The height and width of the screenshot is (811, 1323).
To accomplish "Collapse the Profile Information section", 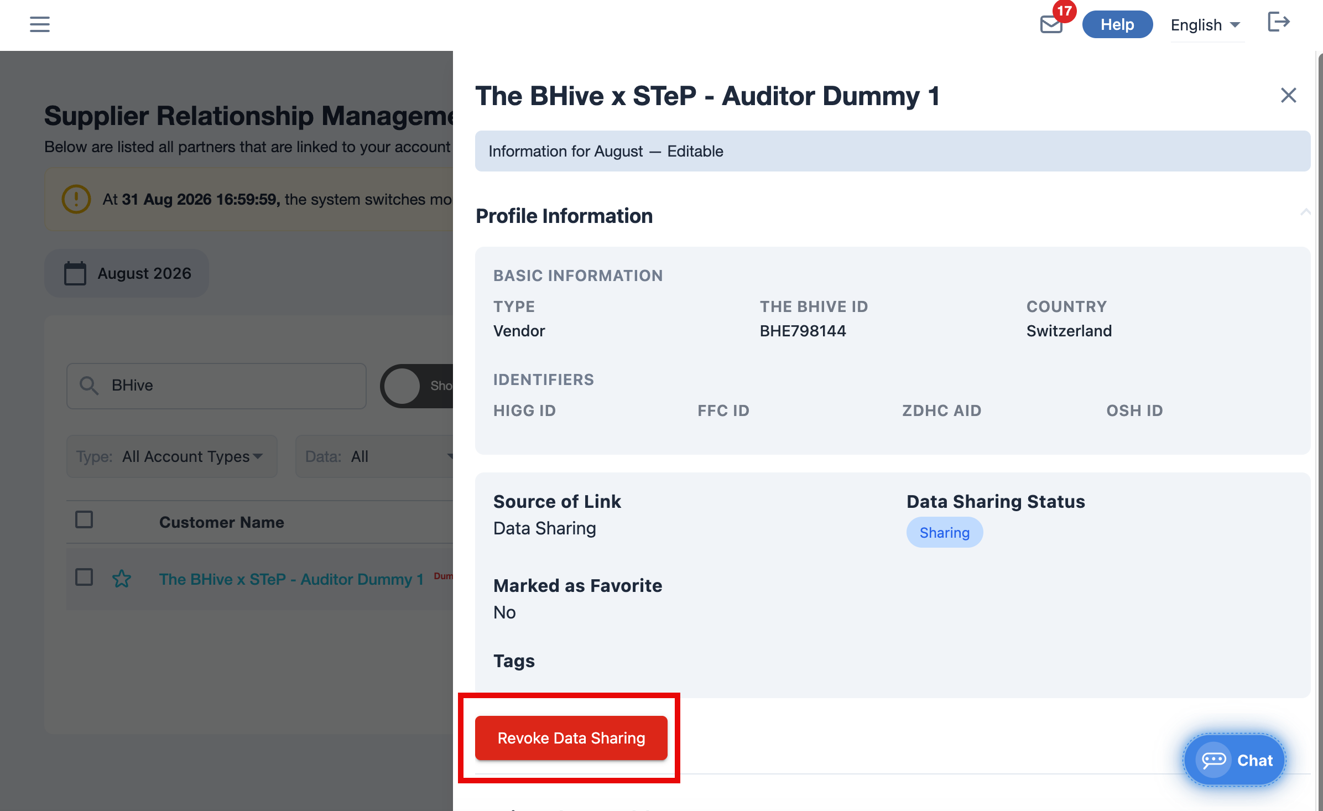I will point(1305,212).
